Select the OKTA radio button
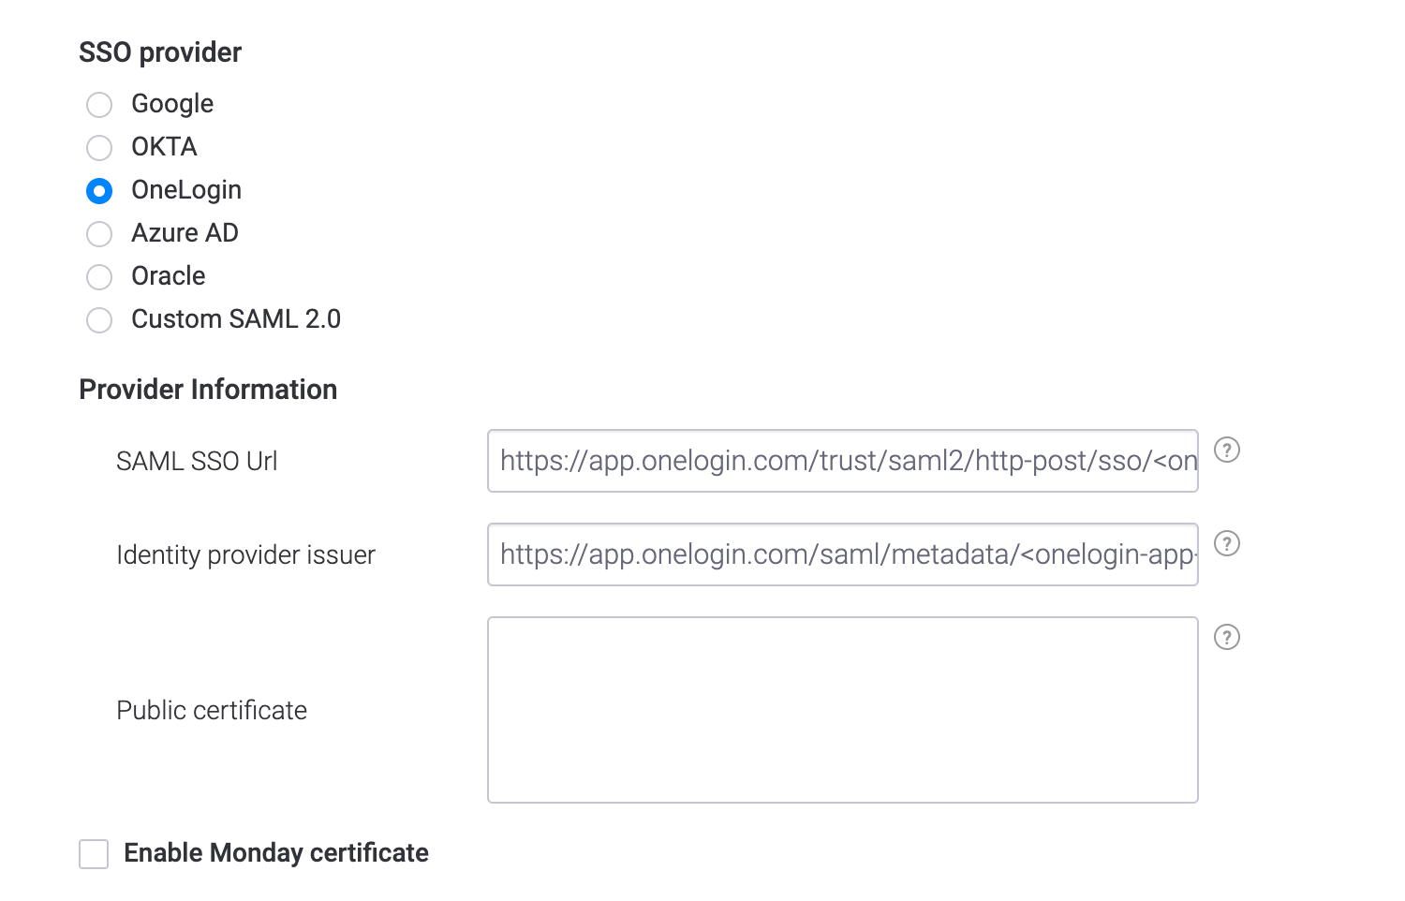This screenshot has height=901, width=1405. pos(99,148)
